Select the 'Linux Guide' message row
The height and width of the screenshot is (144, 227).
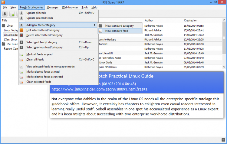(160, 63)
